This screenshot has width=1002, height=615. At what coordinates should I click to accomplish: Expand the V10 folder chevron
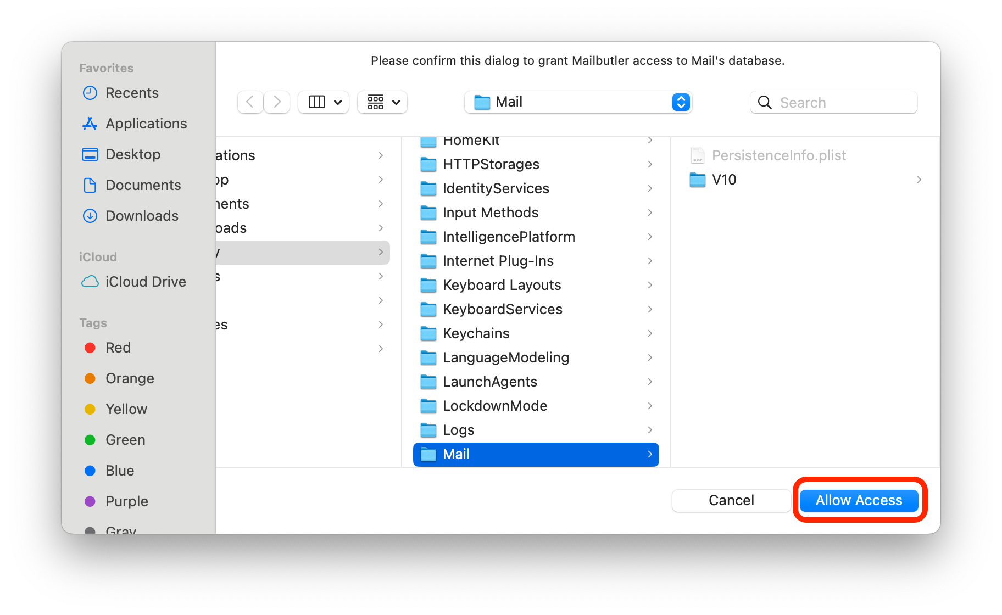tap(919, 180)
